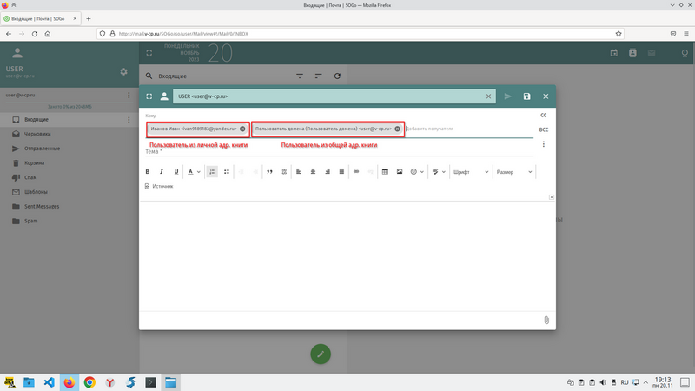
Task: Open the Шрифт font dropdown
Action: (x=469, y=172)
